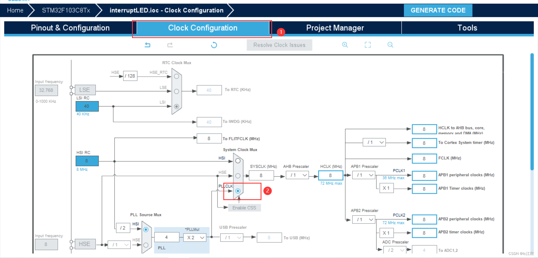Click the fit-to-screen icon
The height and width of the screenshot is (258, 538).
coord(368,45)
